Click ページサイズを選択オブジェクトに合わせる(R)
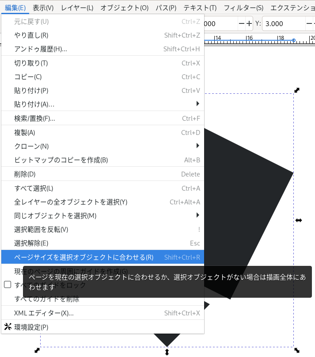The height and width of the screenshot is (357, 315). point(102,257)
